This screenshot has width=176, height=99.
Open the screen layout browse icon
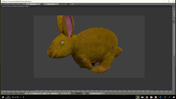[x=24, y=4]
